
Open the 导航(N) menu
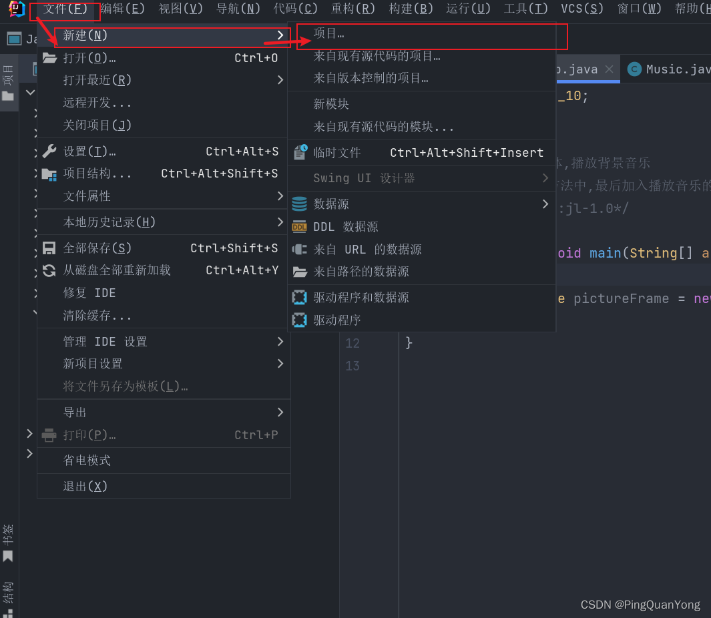pyautogui.click(x=238, y=9)
